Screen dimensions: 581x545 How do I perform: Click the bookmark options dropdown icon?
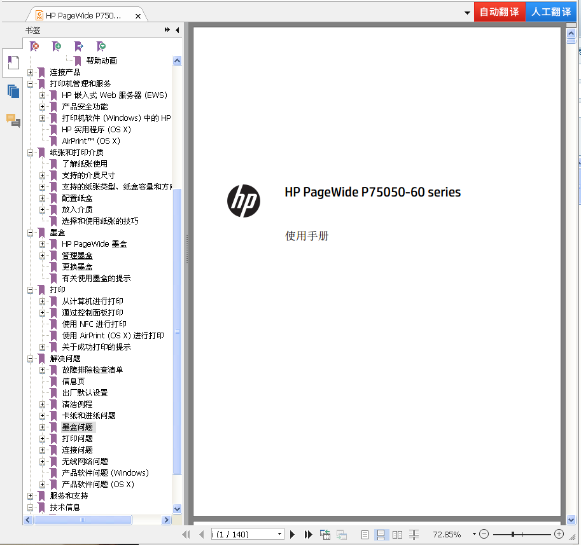[101, 46]
